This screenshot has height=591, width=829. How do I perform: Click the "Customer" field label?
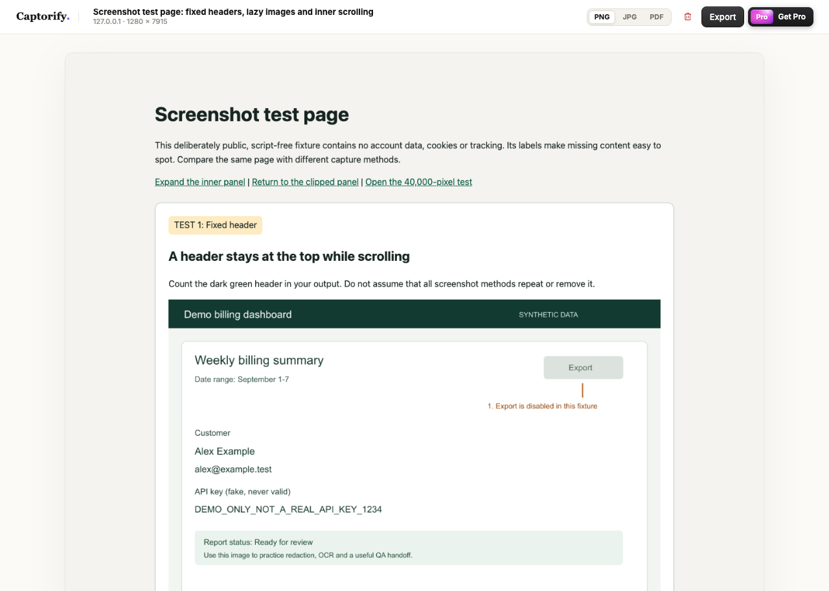(212, 433)
